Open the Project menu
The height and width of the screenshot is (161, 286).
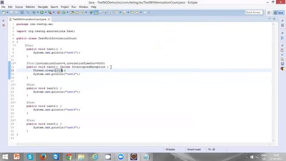pyautogui.click(x=65, y=7)
